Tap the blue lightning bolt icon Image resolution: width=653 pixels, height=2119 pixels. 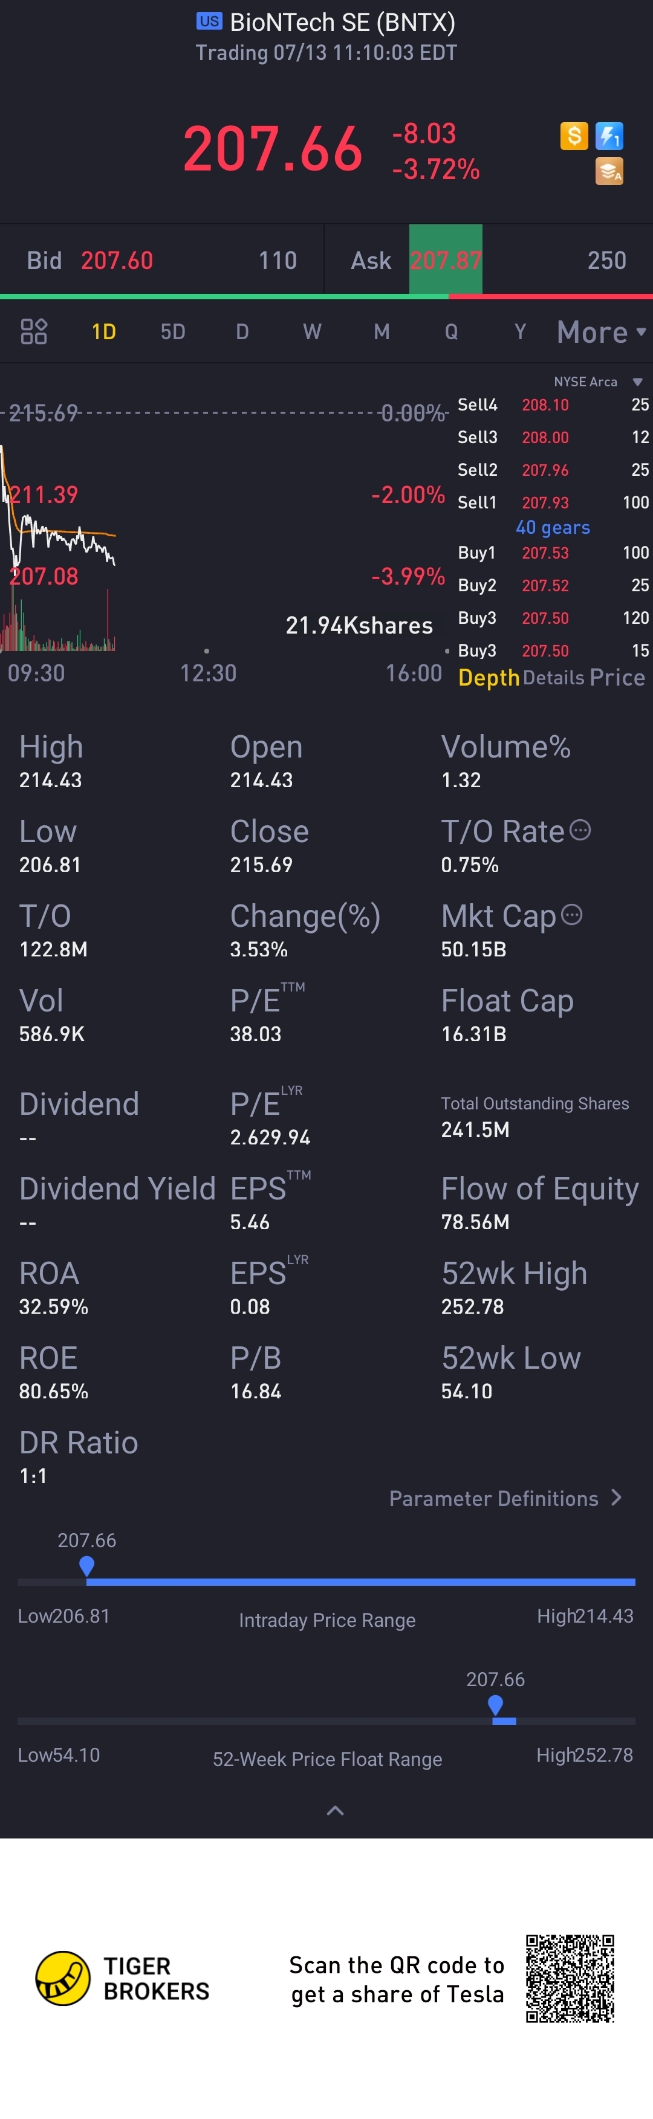pos(609,136)
